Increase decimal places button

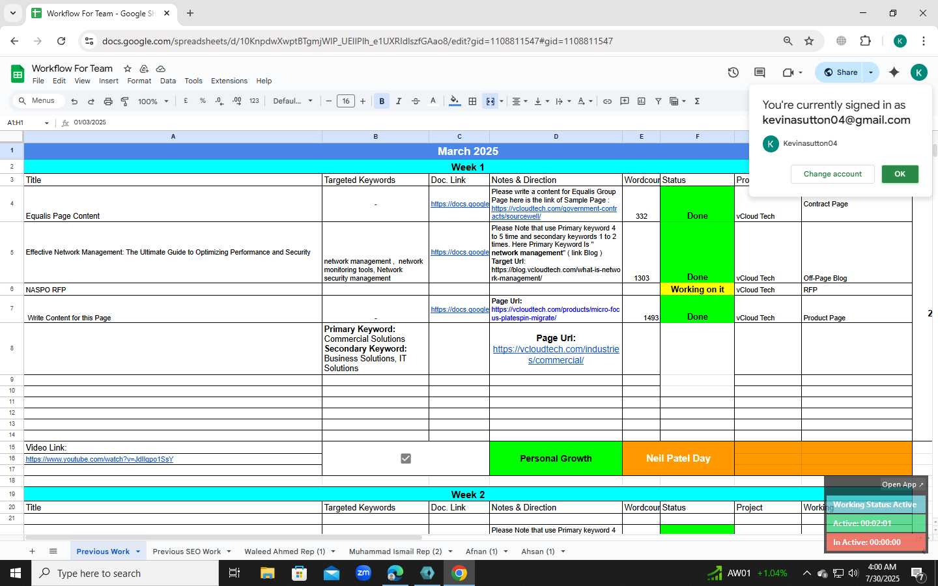[236, 101]
